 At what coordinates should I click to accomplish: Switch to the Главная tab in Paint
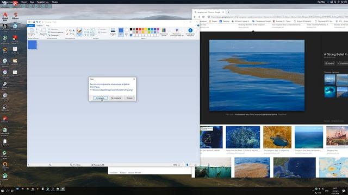(x=40, y=25)
